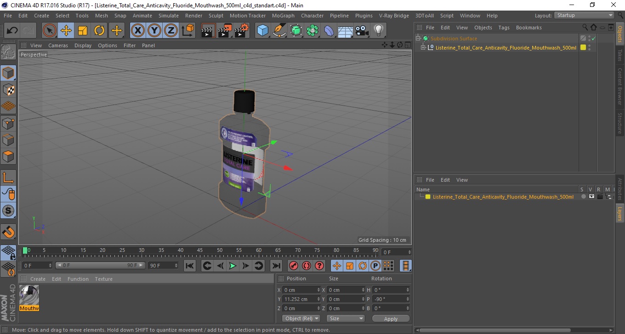Select the Listerine object in Objects tree
The image size is (625, 334).
coord(506,48)
